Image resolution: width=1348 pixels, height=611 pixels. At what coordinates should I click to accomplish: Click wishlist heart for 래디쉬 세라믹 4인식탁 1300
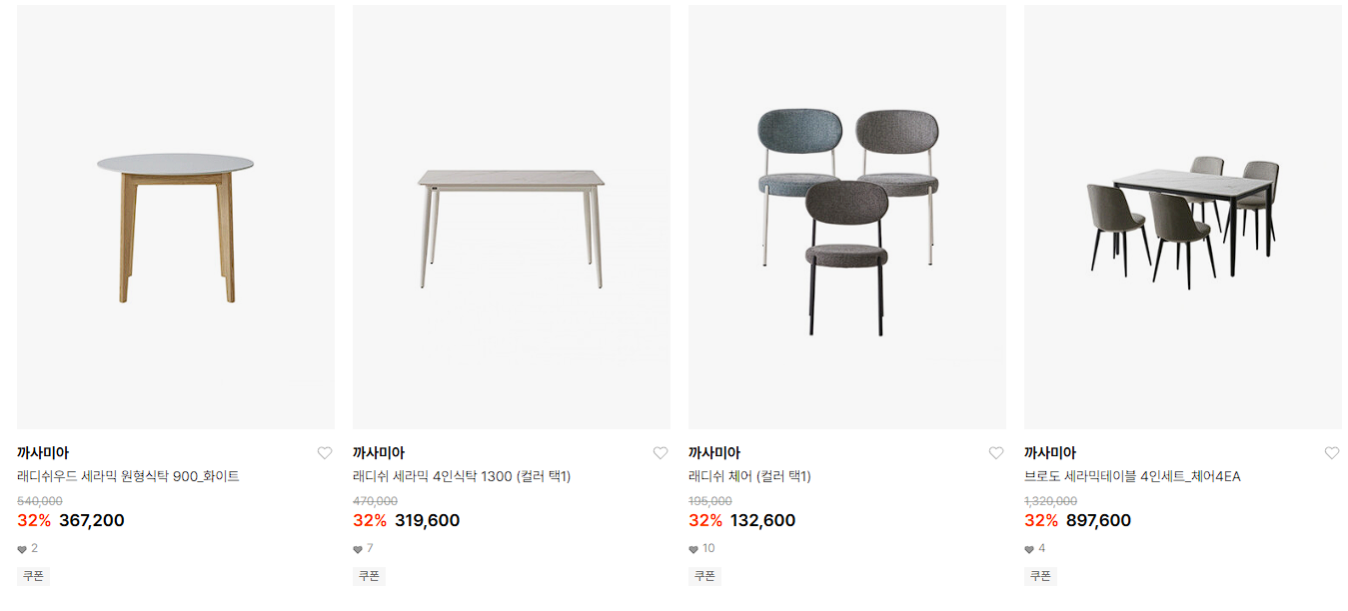[661, 453]
